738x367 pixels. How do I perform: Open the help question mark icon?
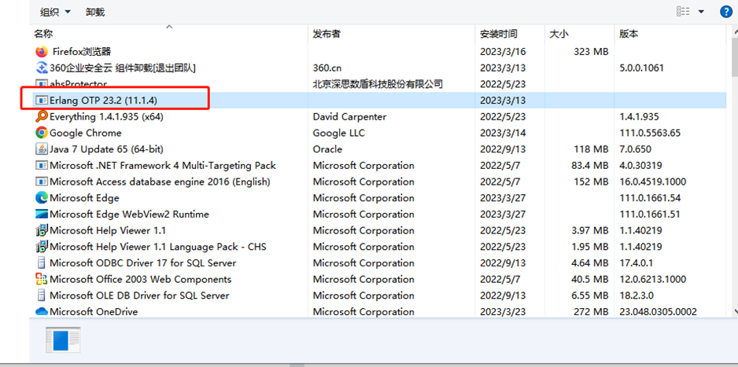click(726, 12)
